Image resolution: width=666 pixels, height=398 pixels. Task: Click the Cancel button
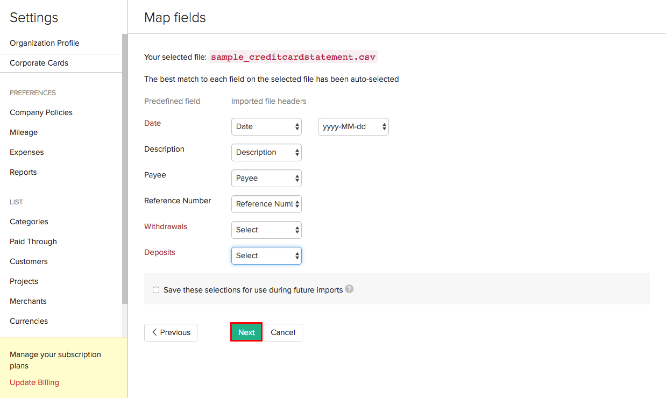pos(283,332)
